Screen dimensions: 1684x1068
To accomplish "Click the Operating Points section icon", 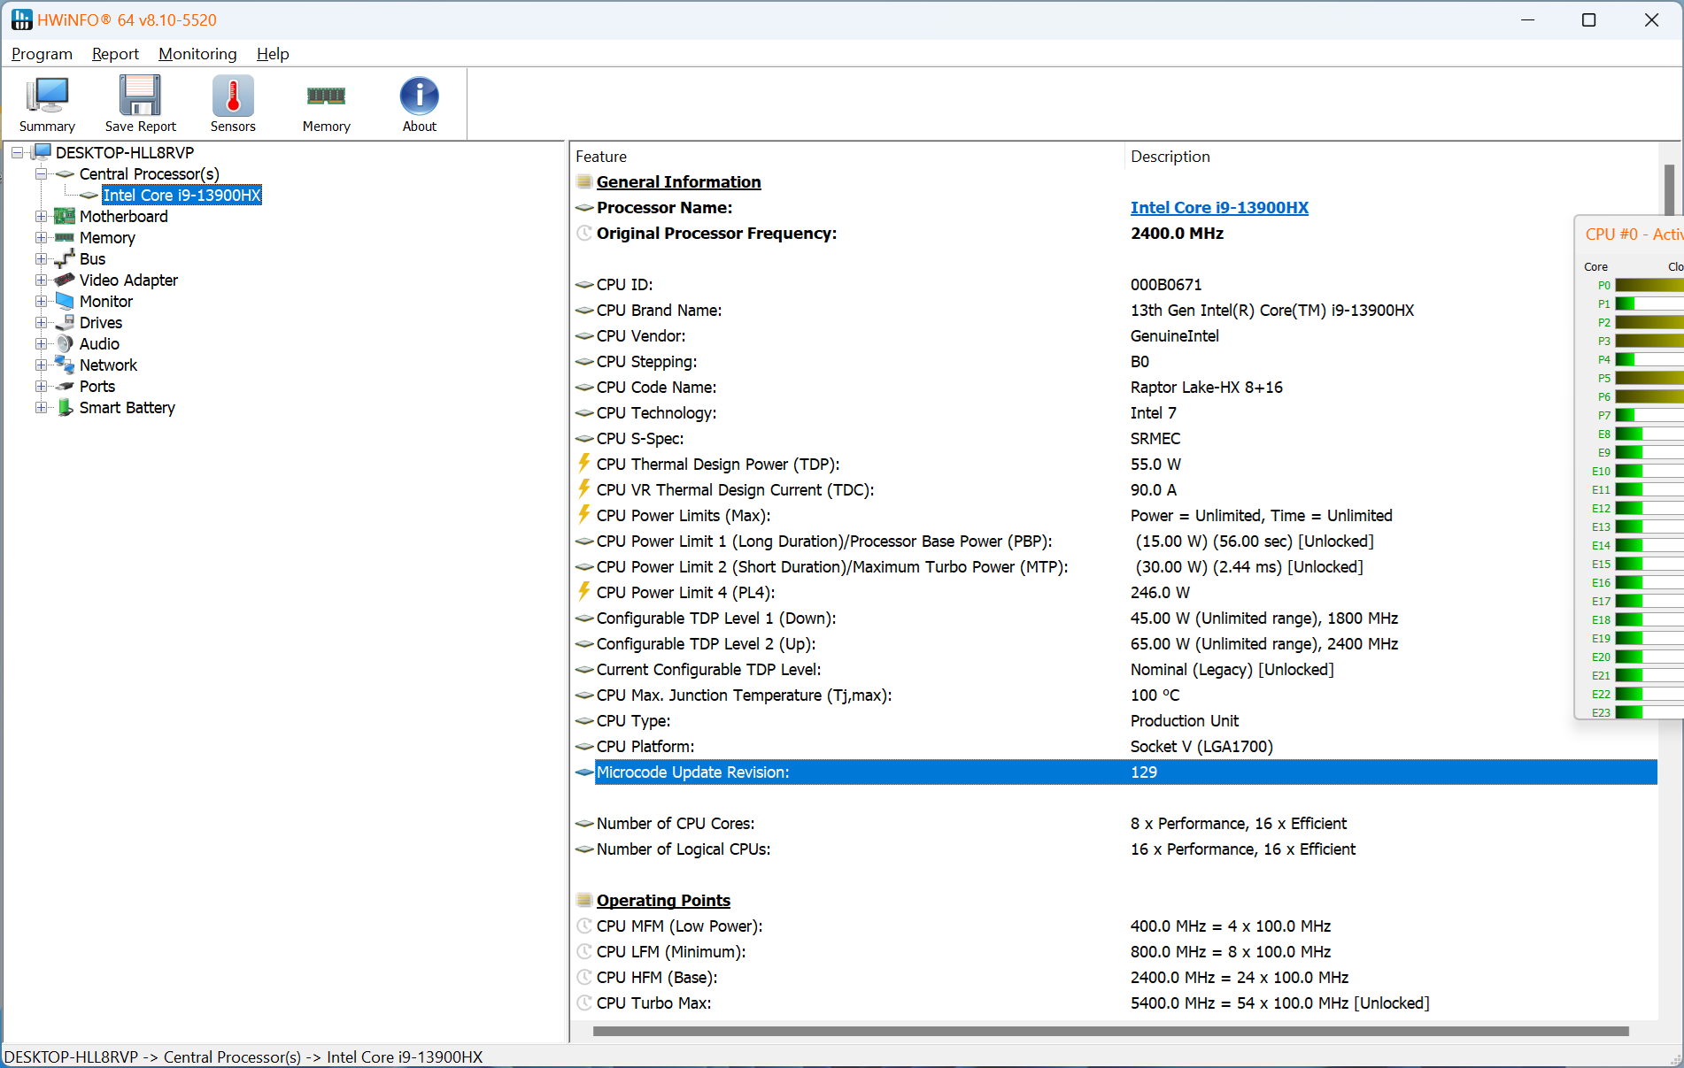I will pyautogui.click(x=583, y=901).
